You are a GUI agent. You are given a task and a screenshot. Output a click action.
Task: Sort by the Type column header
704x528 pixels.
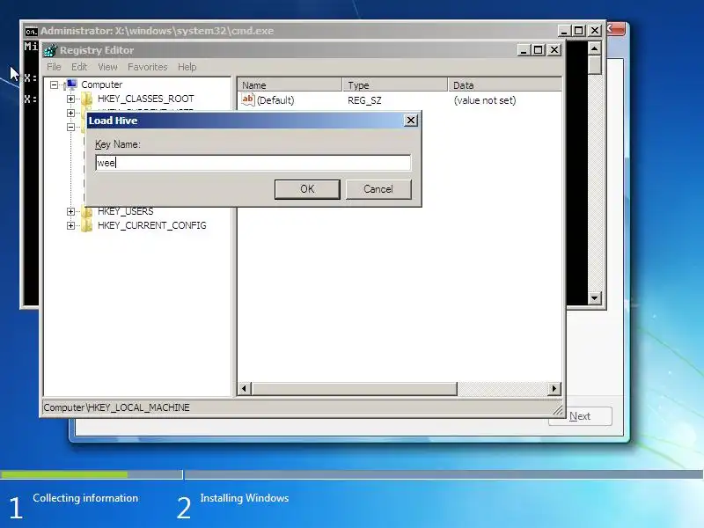pyautogui.click(x=395, y=84)
